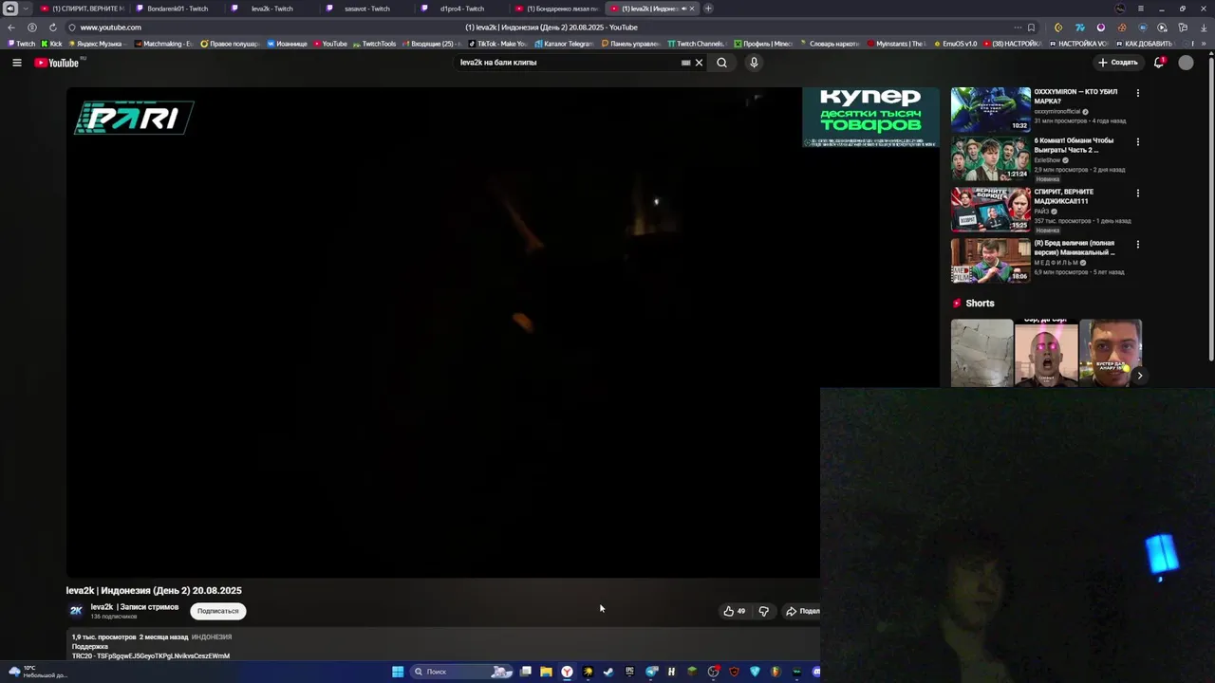The height and width of the screenshot is (683, 1215).
Task: Open Task View from the taskbar
Action: tap(525, 672)
